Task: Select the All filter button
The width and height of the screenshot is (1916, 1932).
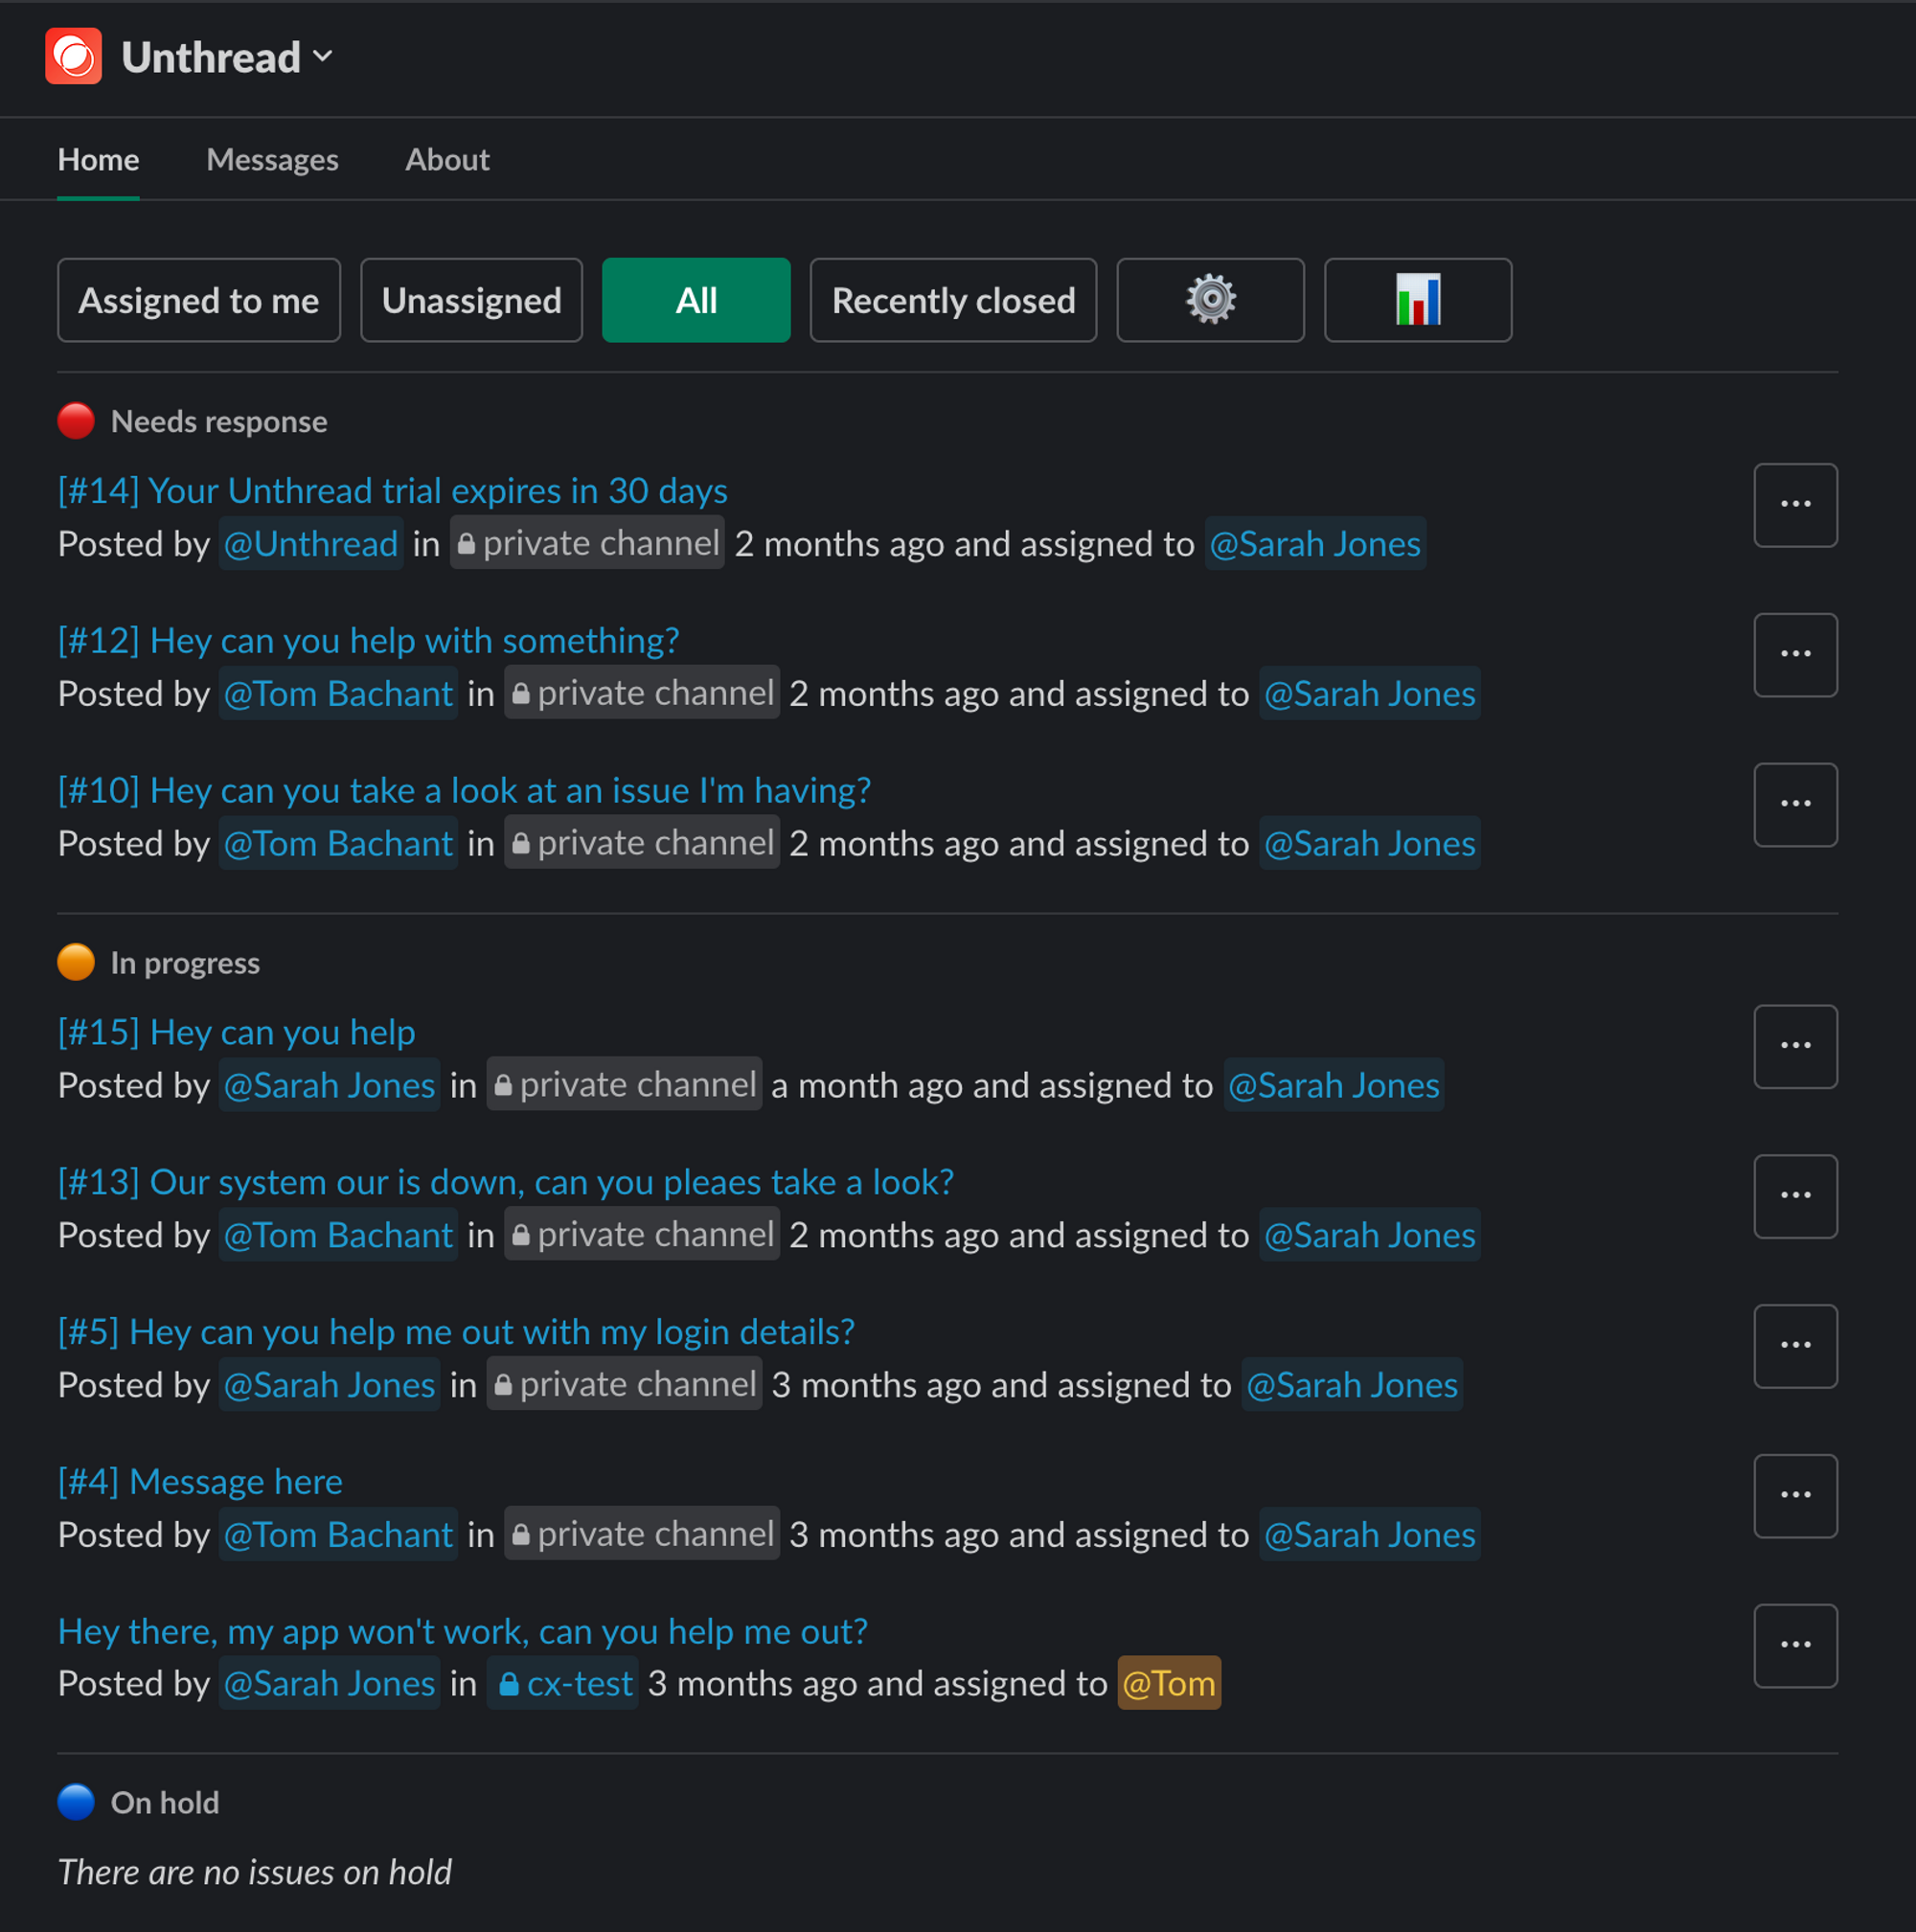Action: 696,300
